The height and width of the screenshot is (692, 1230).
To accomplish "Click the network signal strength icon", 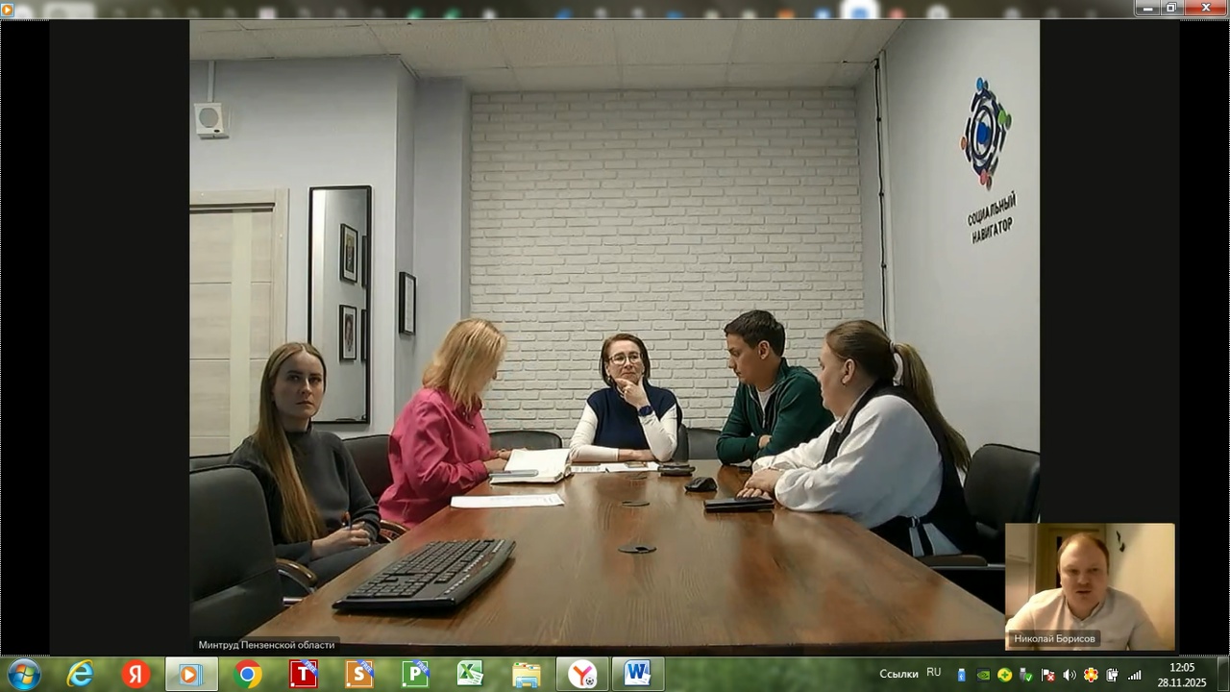I will [1134, 675].
